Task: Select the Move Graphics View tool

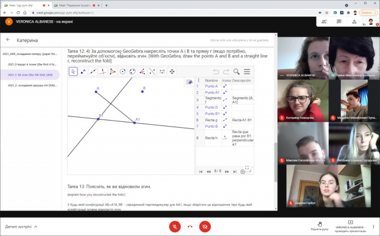Action: pyautogui.click(x=172, y=72)
